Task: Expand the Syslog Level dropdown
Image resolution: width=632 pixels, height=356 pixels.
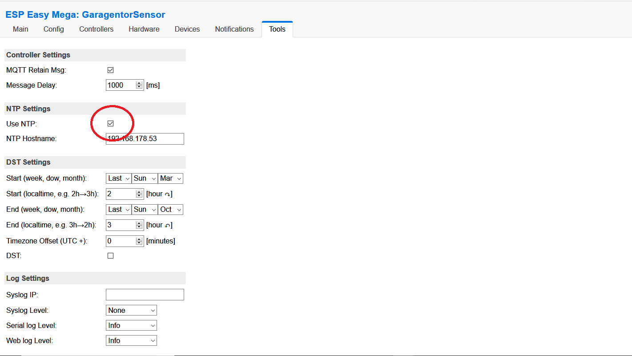Action: (131, 311)
